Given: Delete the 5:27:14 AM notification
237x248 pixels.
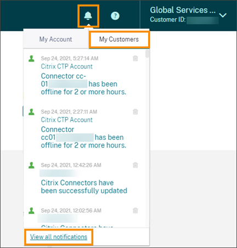Looking at the screenshot, I should pos(136,58).
